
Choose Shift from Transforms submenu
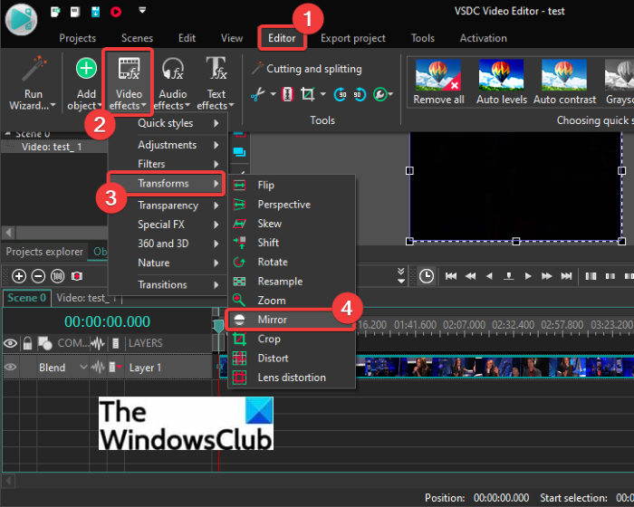point(292,243)
